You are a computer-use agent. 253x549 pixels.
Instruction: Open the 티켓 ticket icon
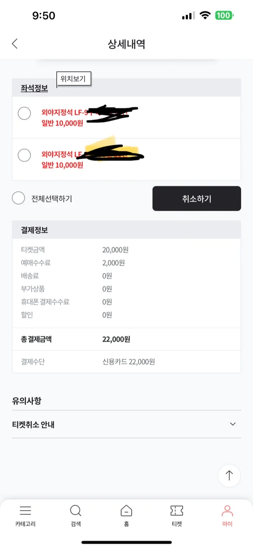pyautogui.click(x=177, y=510)
